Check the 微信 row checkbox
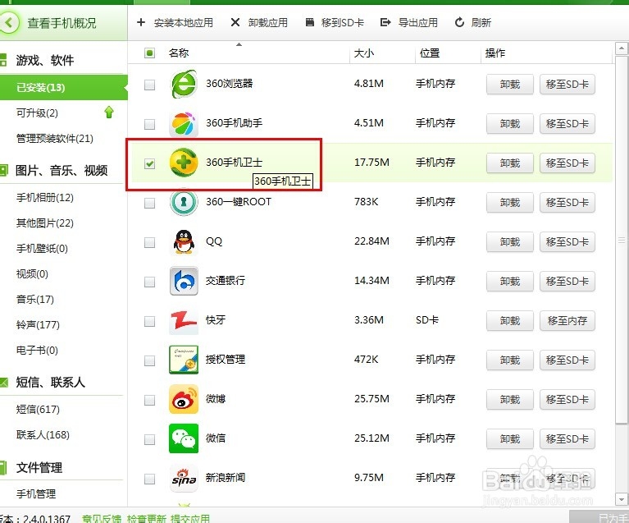The height and width of the screenshot is (523, 629). coord(149,439)
